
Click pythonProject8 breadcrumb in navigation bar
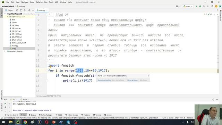[8, 6]
